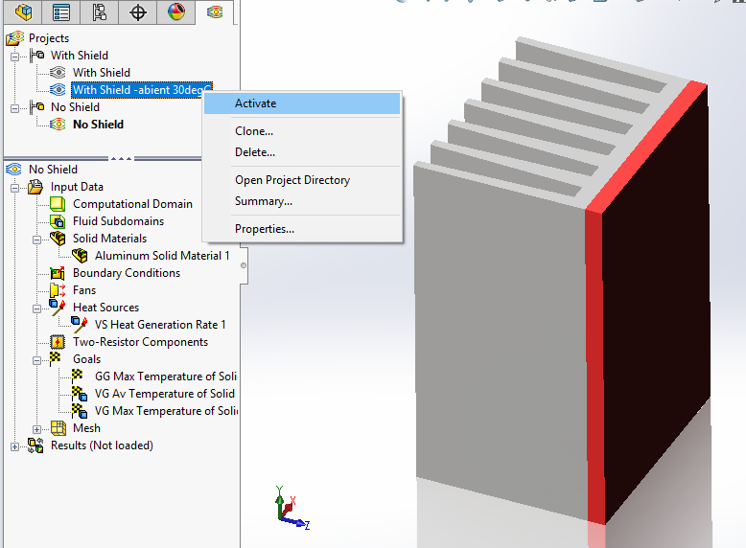Click the Fluid Subdomains icon

57,221
